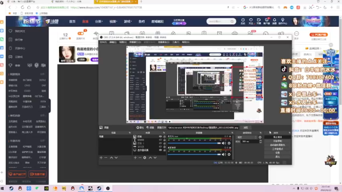This screenshot has height=192, width=342.
Task: Open OBS 帮助(H) menu
Action: tap(186, 42)
